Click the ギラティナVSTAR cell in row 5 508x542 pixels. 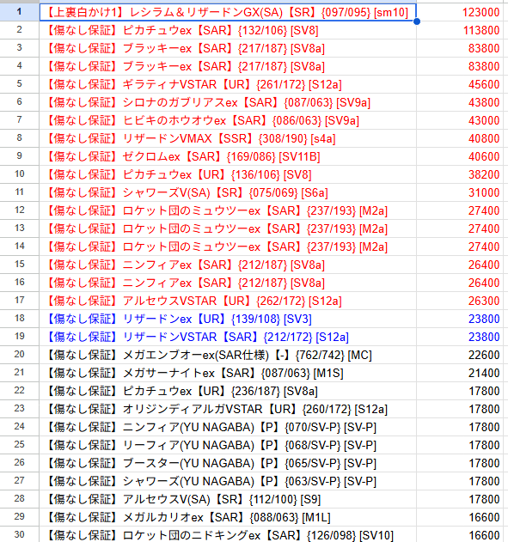(x=228, y=84)
